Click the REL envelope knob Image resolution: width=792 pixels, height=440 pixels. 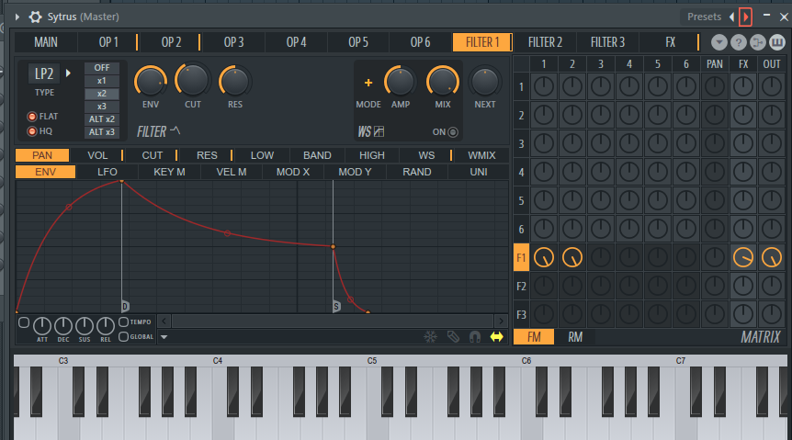pyautogui.click(x=106, y=326)
